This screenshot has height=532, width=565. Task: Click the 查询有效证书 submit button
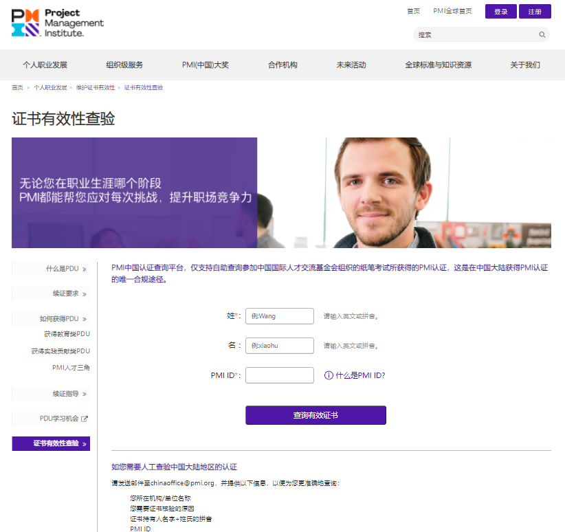tap(315, 415)
